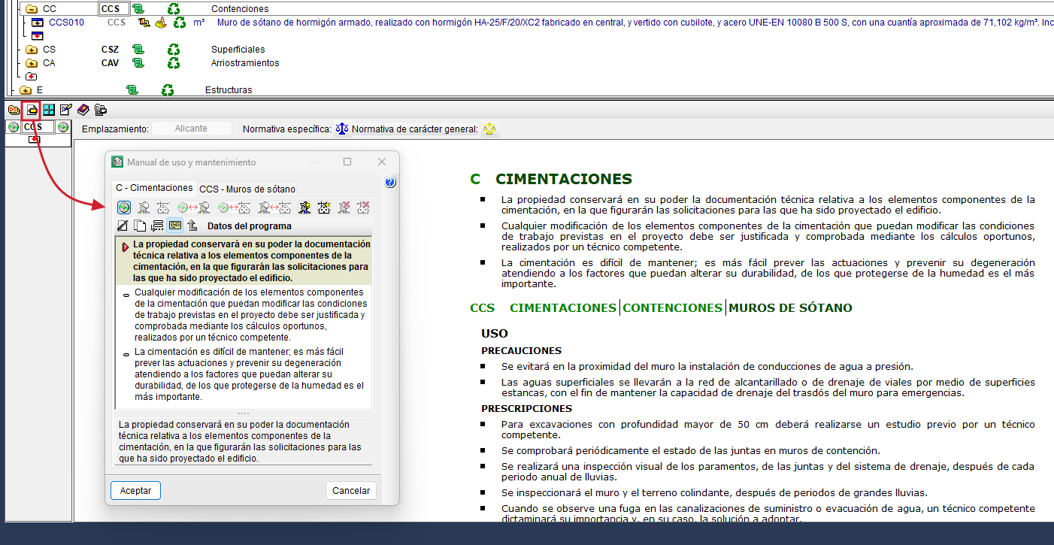Click the recycle icon in the CCS010 row
The height and width of the screenshot is (545, 1054).
point(179,23)
